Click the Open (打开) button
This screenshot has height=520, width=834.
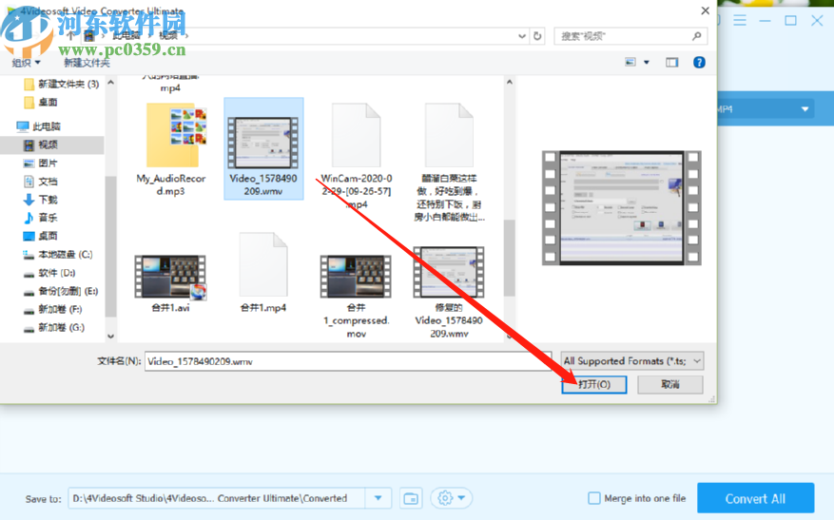point(594,384)
